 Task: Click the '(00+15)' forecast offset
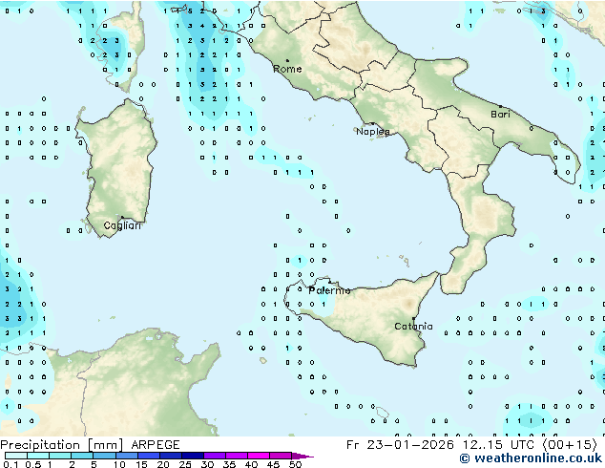[570, 445]
